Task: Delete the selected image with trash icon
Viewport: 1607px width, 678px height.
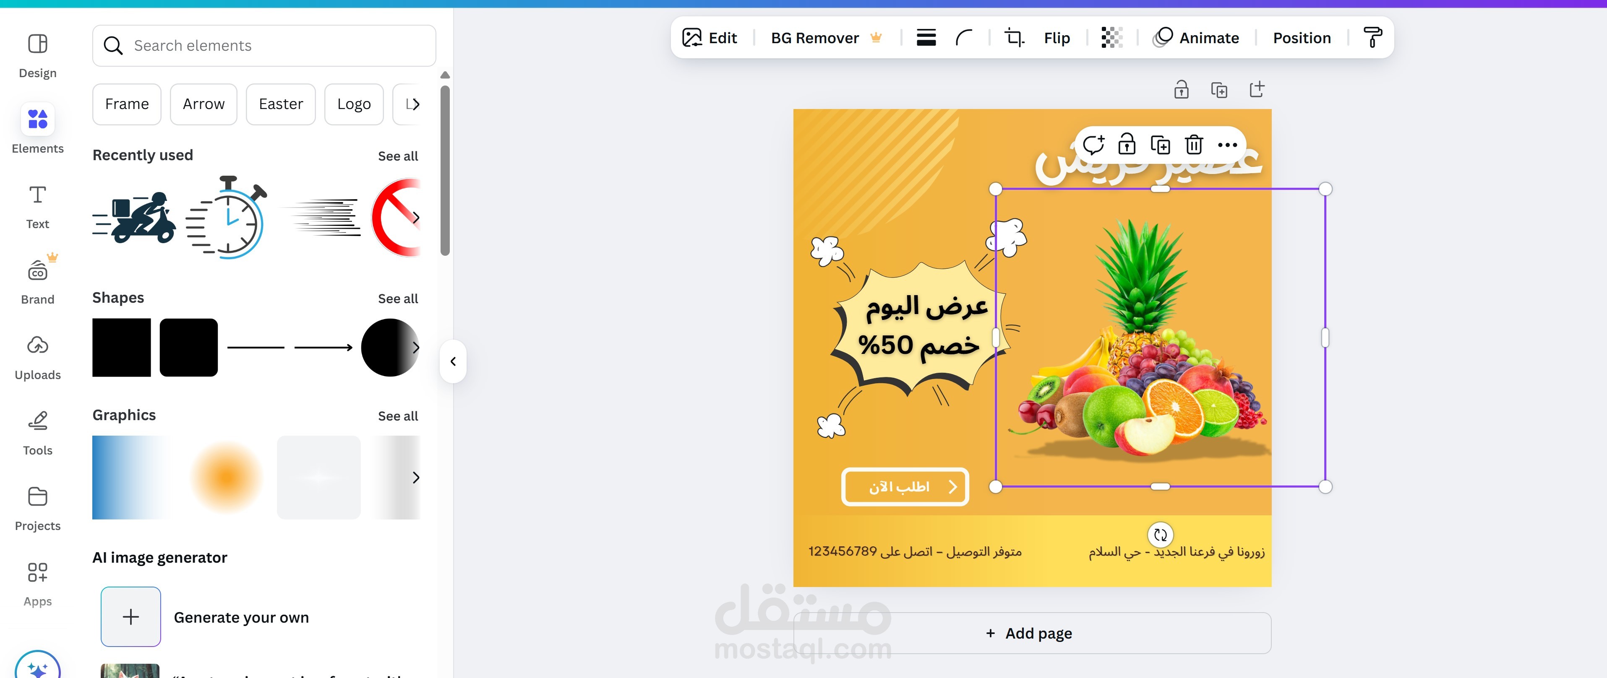Action: click(x=1193, y=145)
